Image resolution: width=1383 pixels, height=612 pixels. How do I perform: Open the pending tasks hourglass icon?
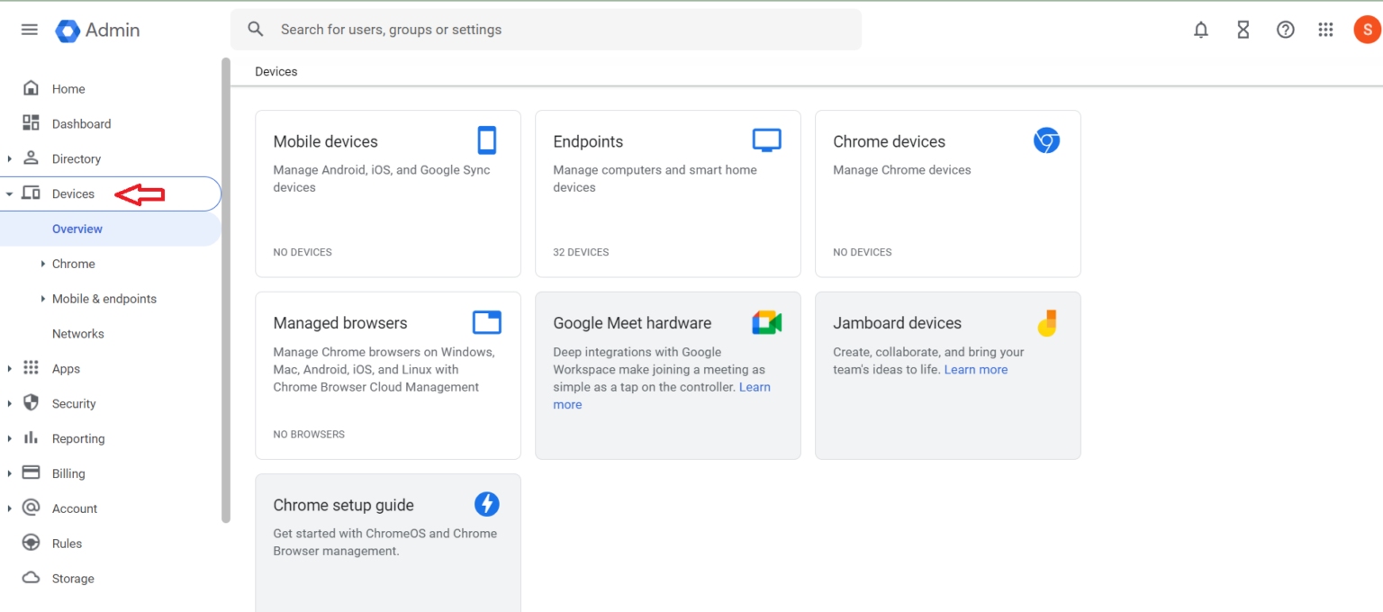(1243, 29)
